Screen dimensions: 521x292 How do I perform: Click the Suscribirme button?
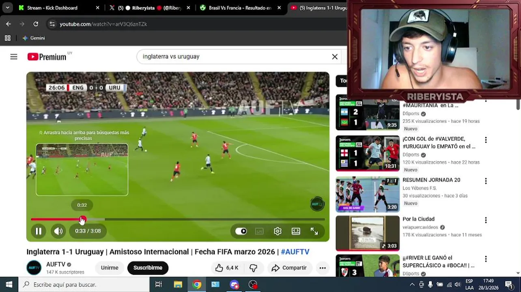pyautogui.click(x=148, y=268)
